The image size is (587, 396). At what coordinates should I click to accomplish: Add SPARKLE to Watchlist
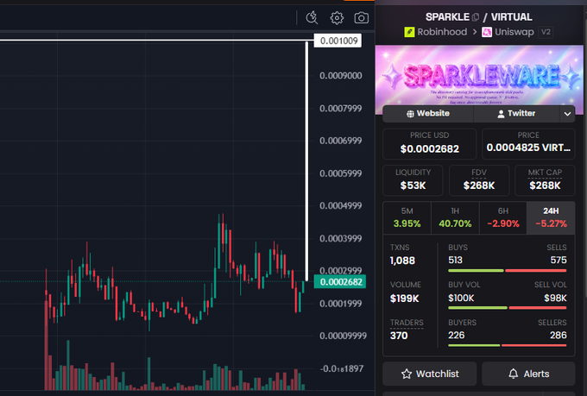[x=429, y=374]
